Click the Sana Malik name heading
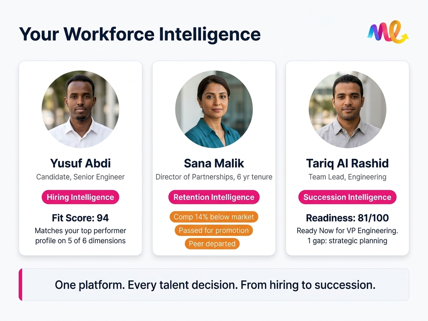Image resolution: width=428 pixels, height=321 pixels. point(214,163)
